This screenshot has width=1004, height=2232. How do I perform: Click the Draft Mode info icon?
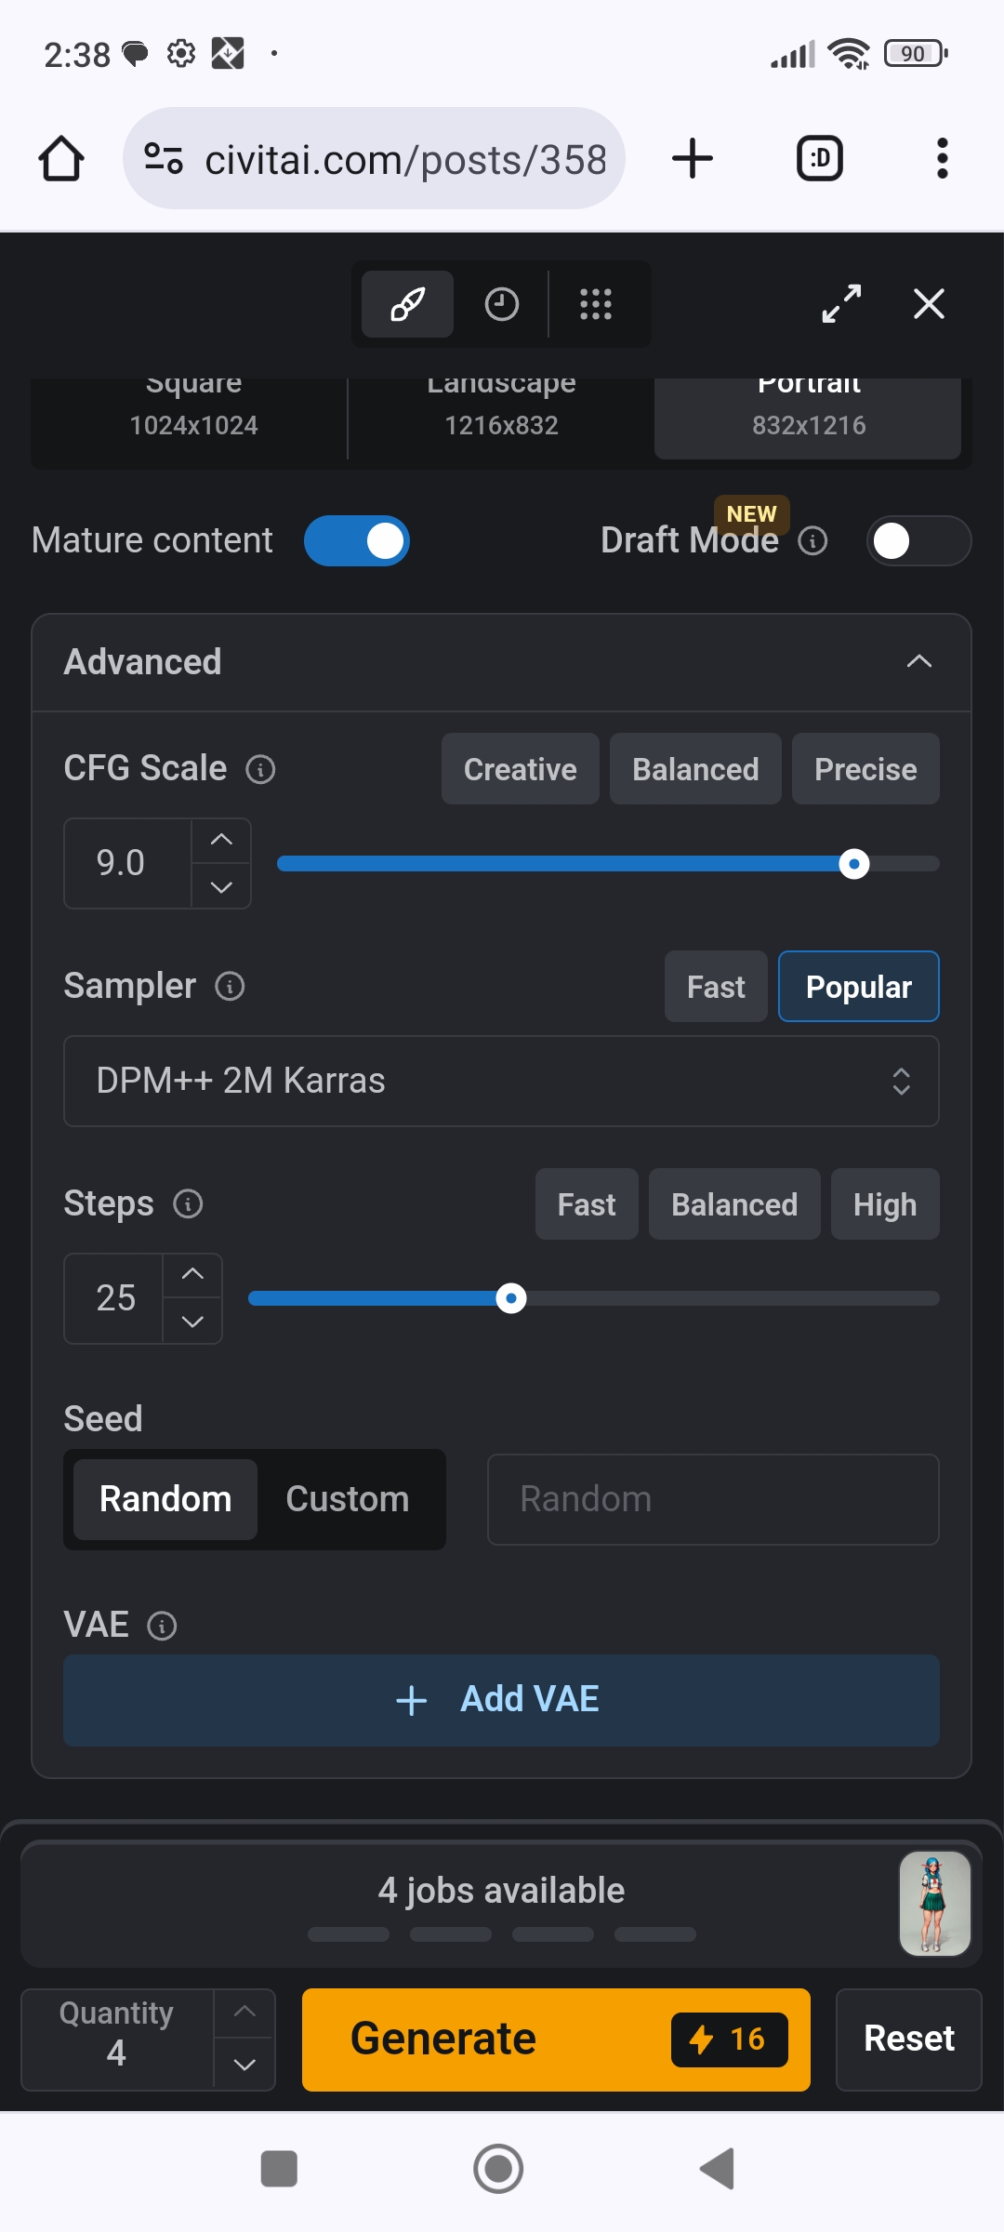812,541
